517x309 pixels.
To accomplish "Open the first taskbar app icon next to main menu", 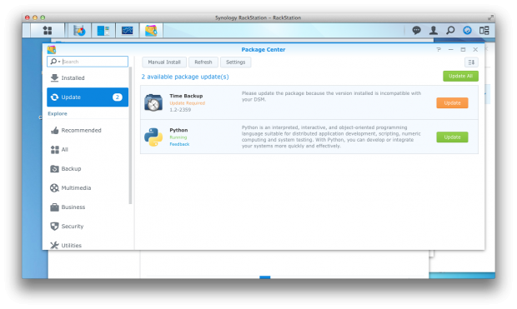I will (x=79, y=31).
